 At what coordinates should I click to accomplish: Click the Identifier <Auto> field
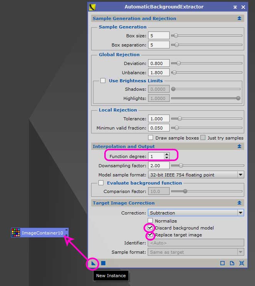click(x=196, y=243)
